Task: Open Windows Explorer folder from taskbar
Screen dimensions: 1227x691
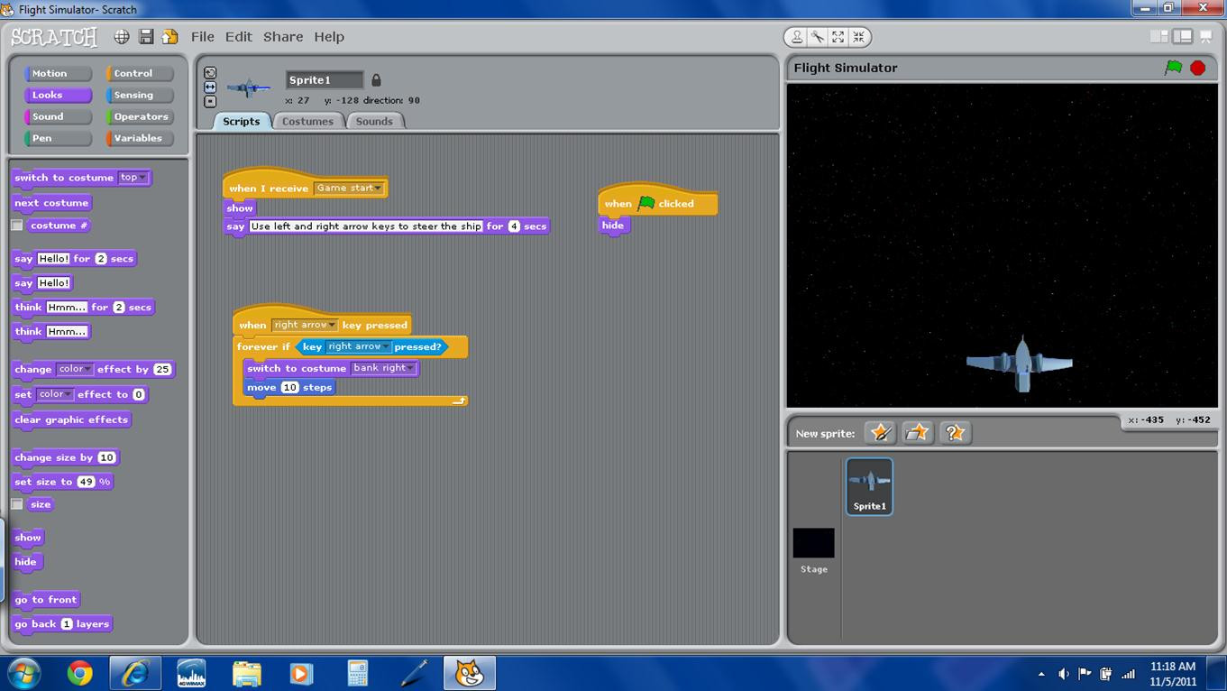Action: click(246, 673)
